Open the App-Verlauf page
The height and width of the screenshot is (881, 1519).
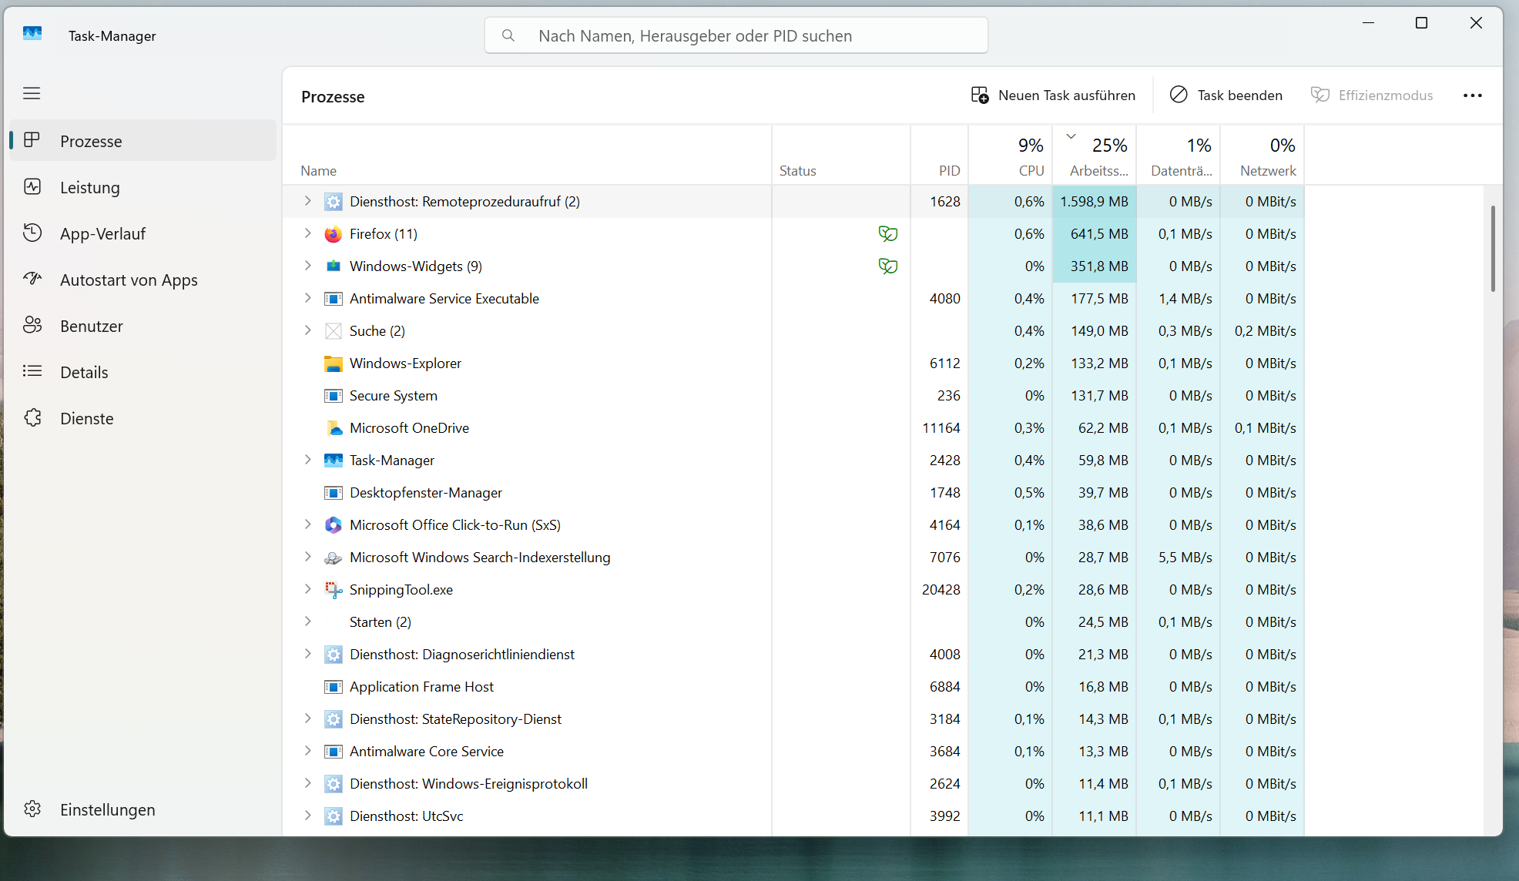(143, 233)
